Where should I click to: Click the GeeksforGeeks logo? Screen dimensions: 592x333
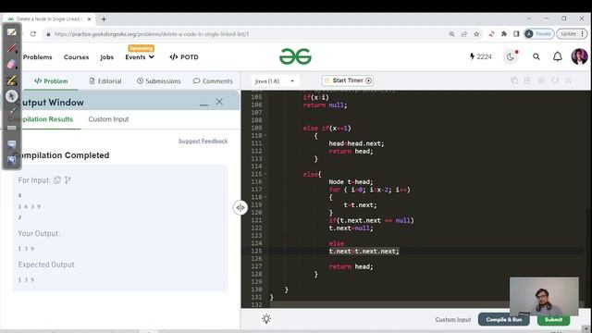(295, 56)
